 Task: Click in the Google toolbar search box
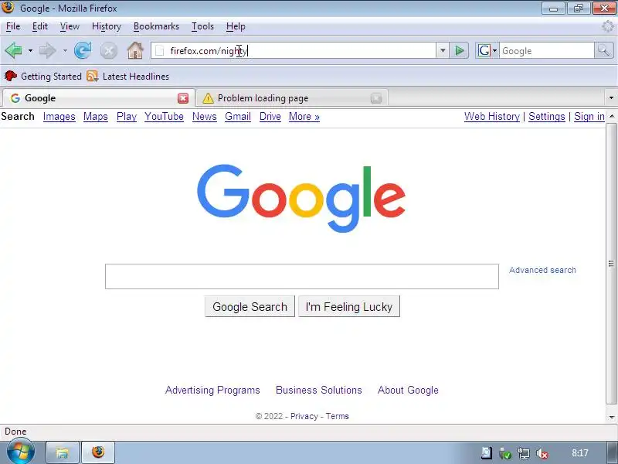tap(547, 51)
